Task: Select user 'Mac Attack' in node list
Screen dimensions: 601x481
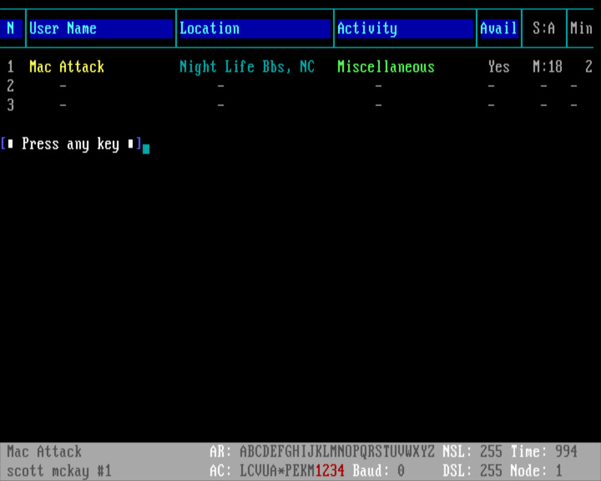Action: coord(67,67)
